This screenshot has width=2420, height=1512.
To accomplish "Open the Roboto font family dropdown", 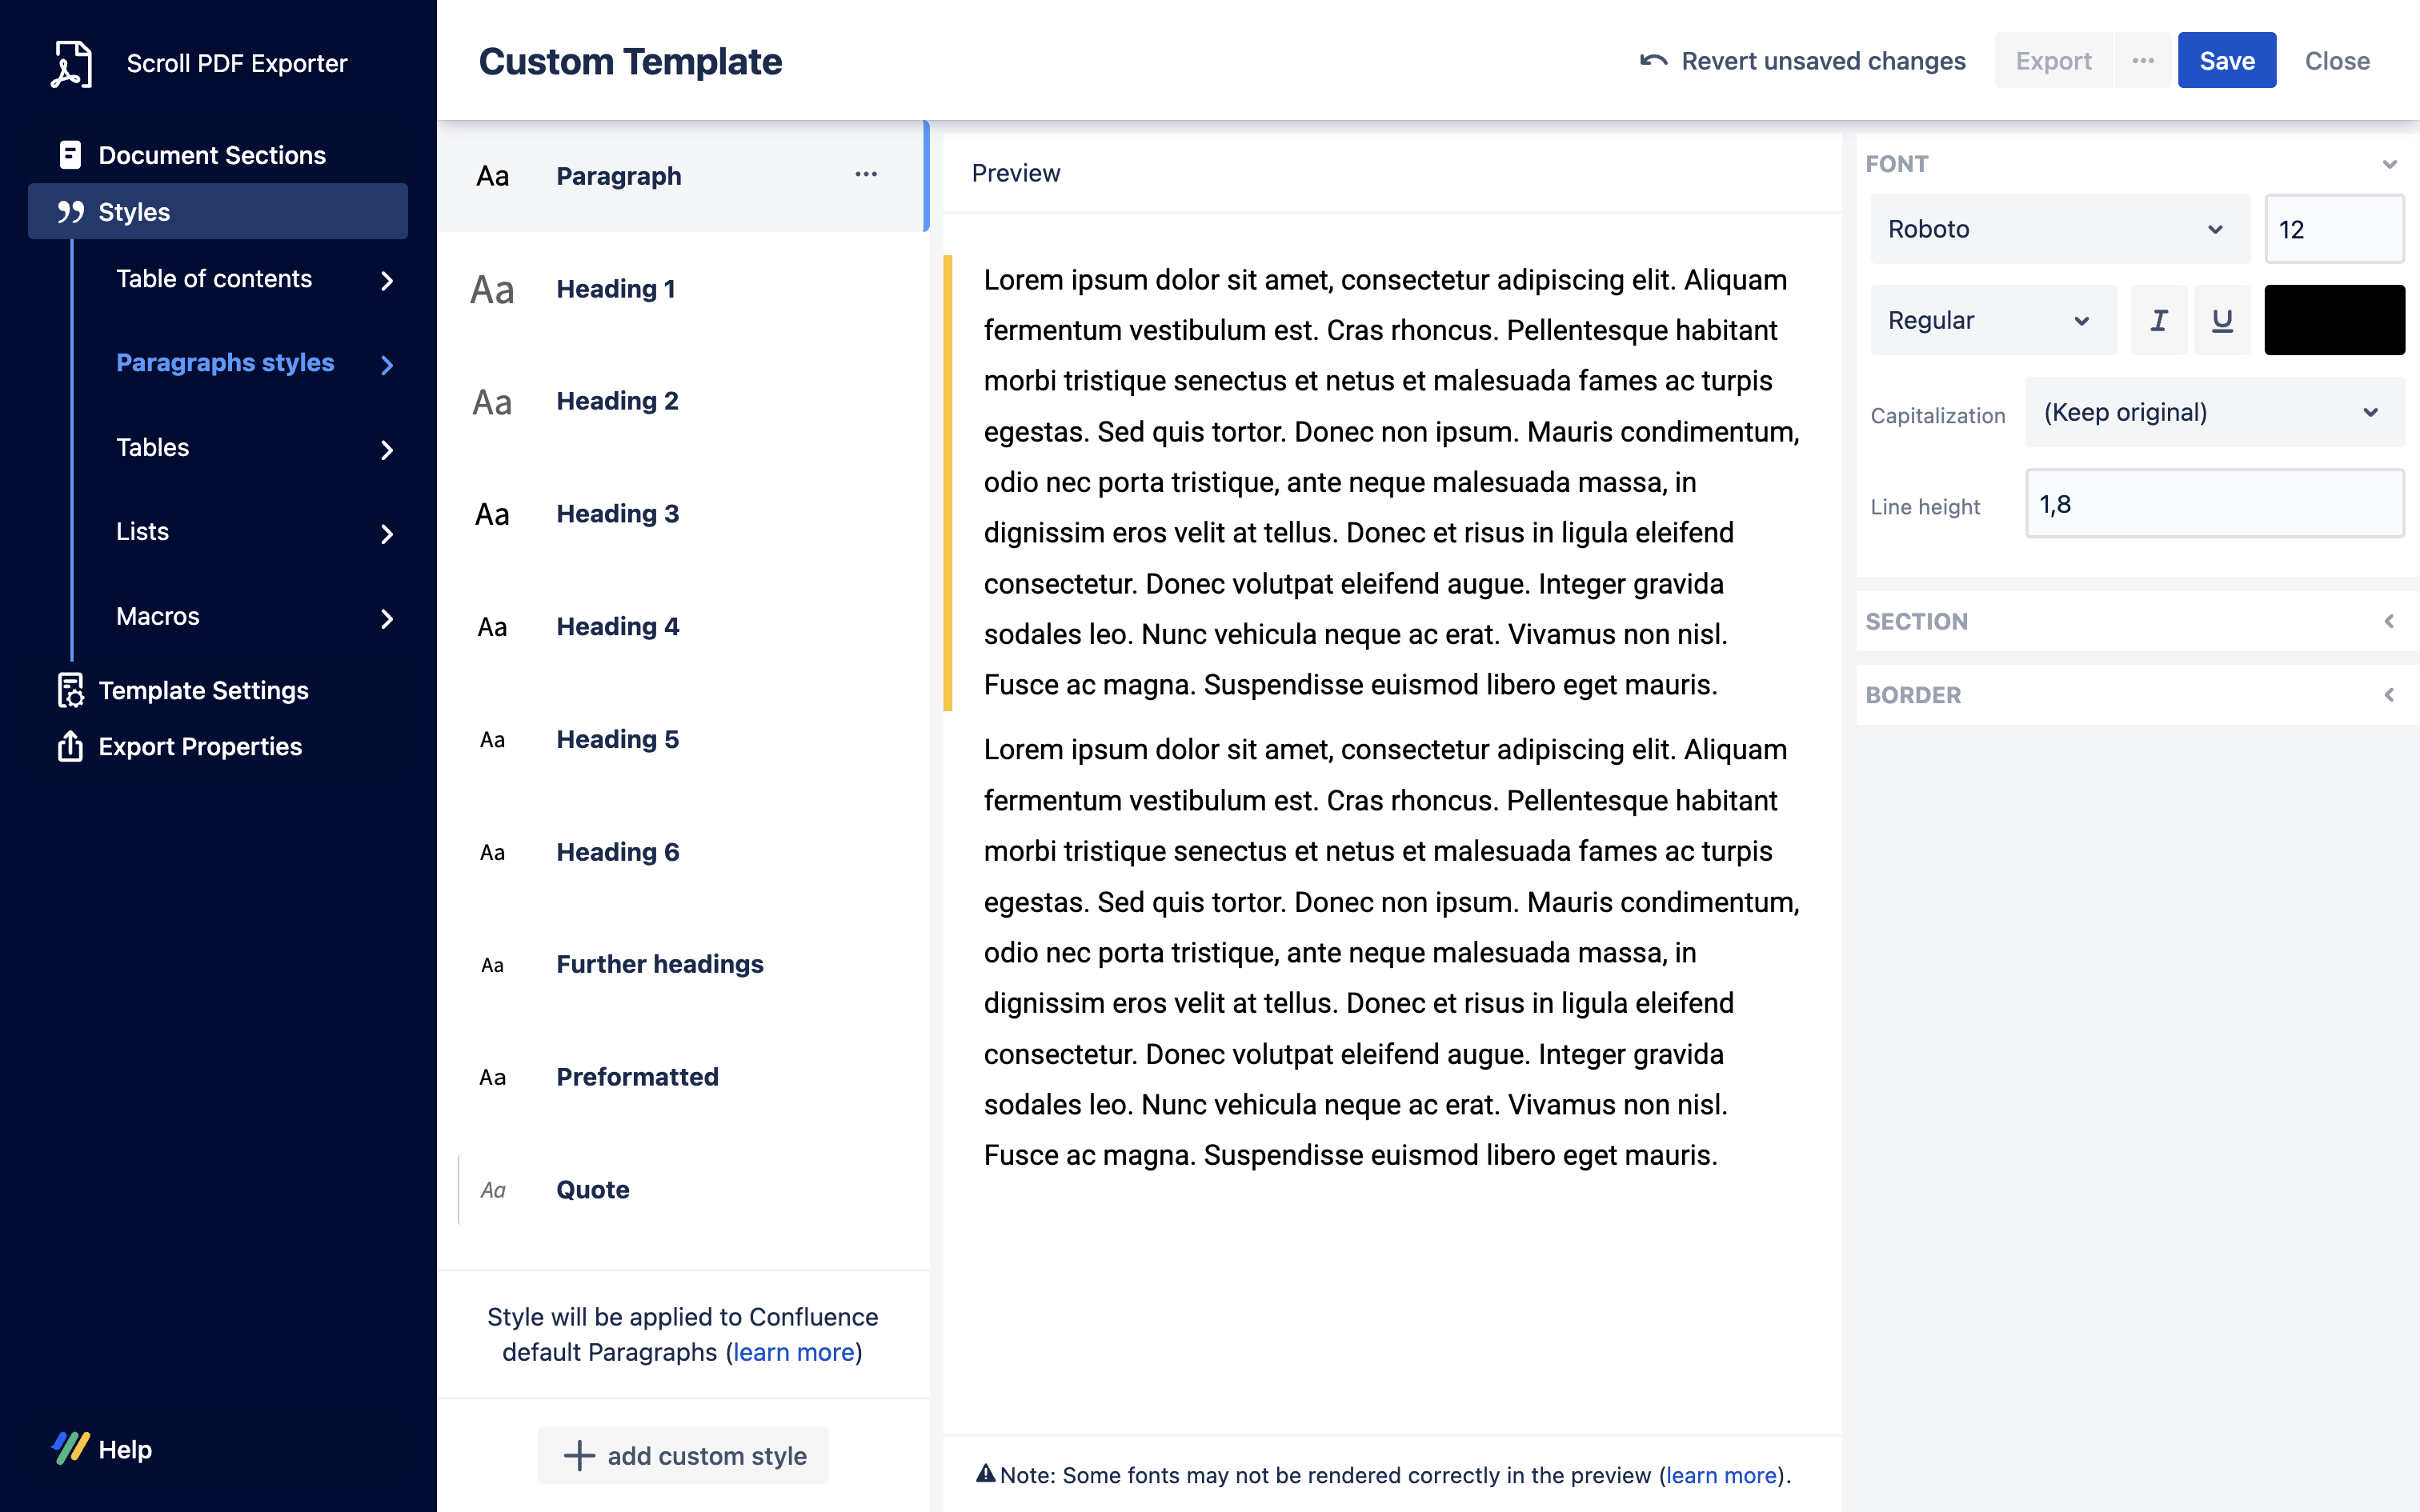I will (2058, 229).
